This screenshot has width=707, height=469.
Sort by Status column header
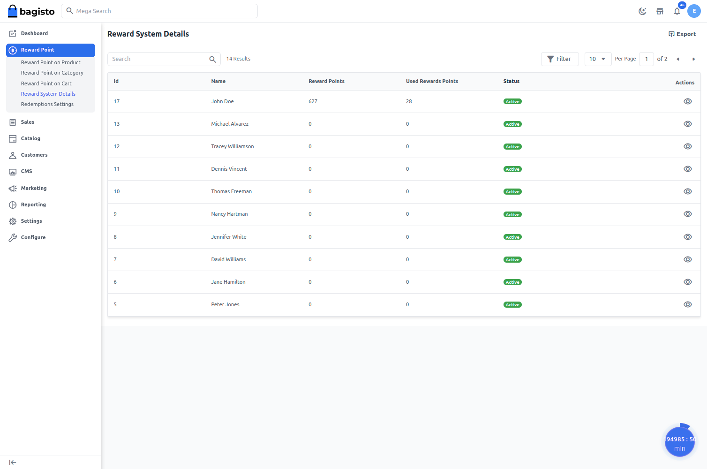511,82
